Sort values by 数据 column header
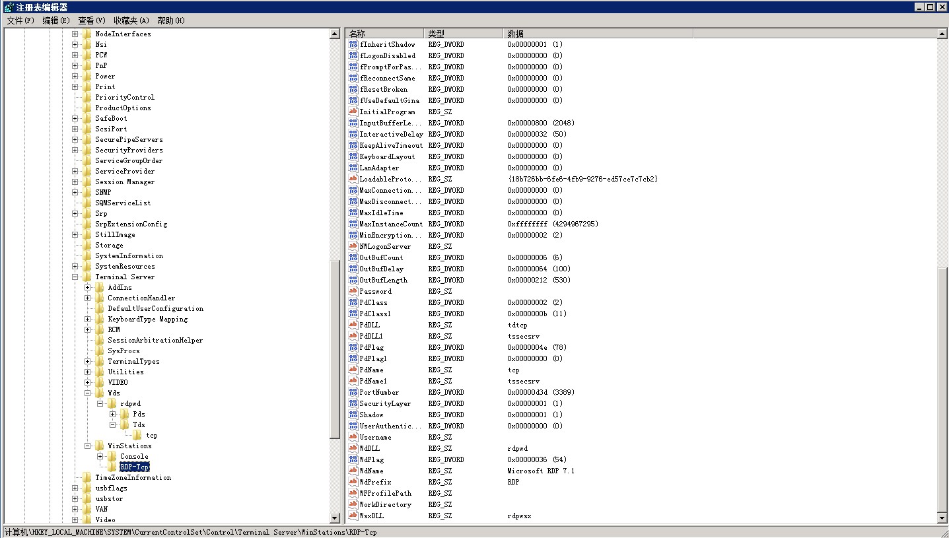The image size is (949, 538). click(598, 33)
